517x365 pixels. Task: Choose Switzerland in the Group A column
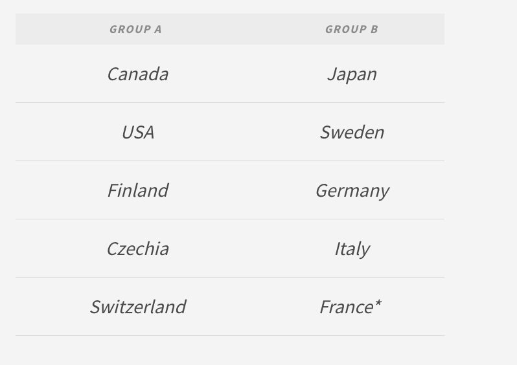pyautogui.click(x=137, y=307)
